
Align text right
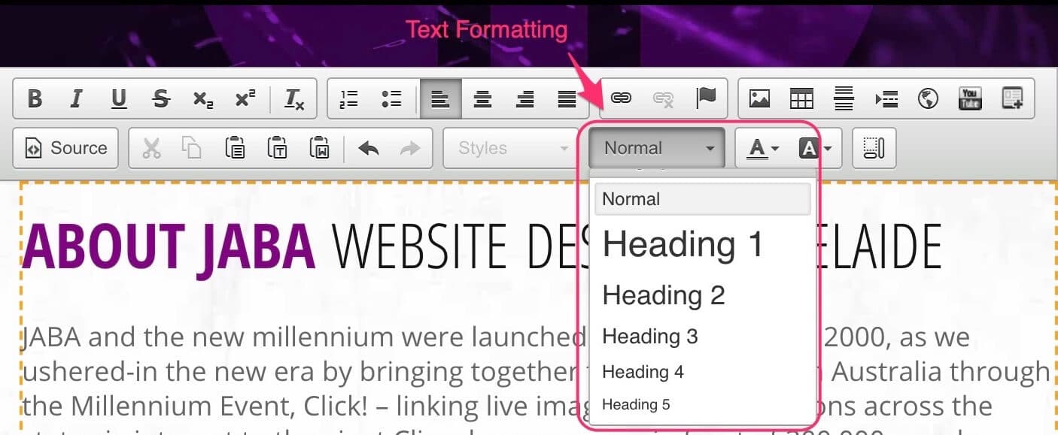tap(525, 98)
